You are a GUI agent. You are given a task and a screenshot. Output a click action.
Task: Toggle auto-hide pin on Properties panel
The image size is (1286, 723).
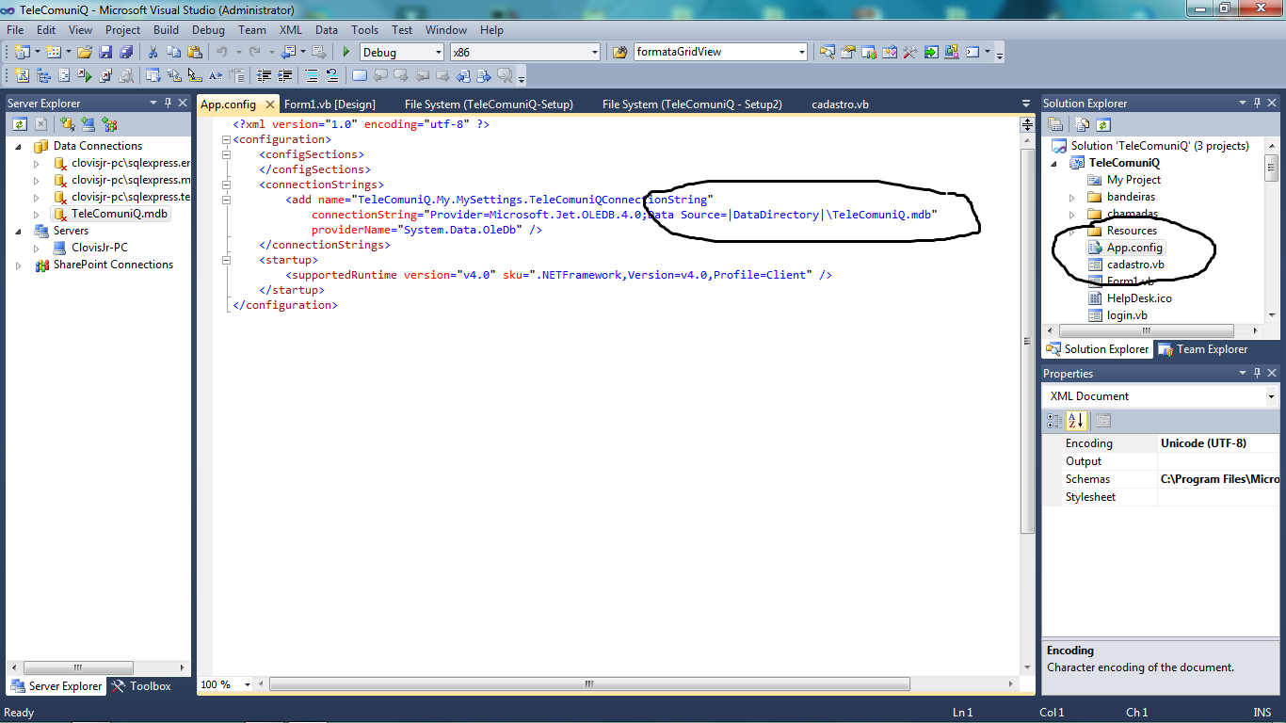[1256, 373]
